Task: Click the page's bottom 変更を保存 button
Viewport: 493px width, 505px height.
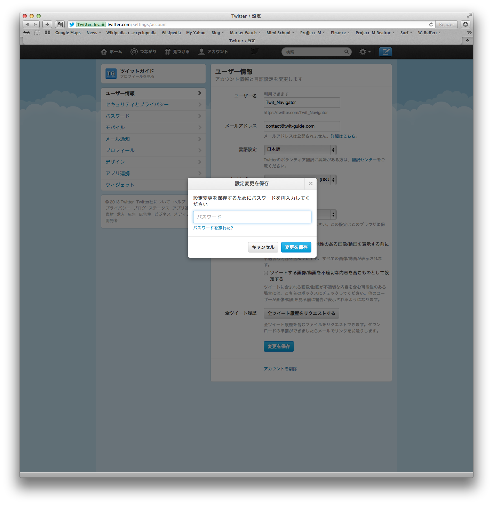Action: click(x=279, y=346)
